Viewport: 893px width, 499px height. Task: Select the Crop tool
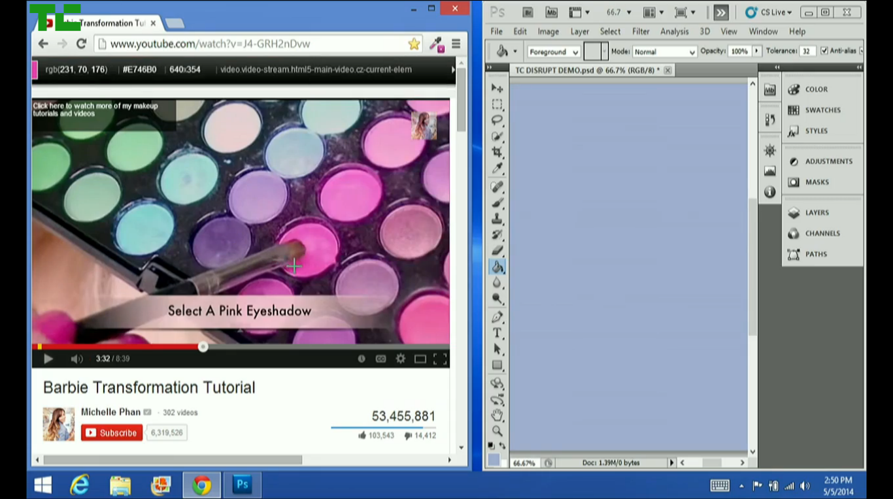497,152
